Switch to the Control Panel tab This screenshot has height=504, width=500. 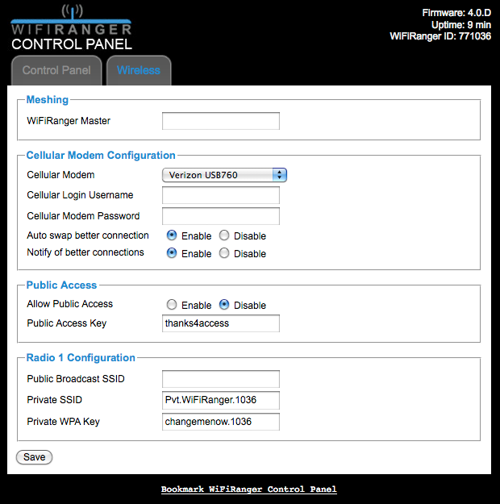(56, 70)
